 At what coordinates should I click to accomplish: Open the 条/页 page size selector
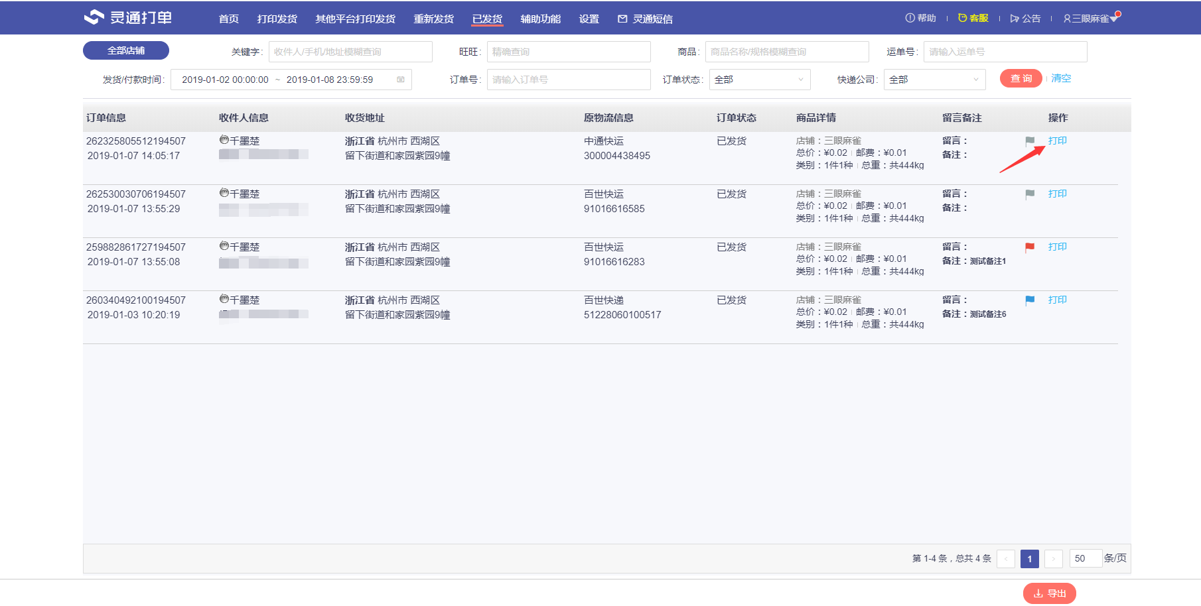pos(1086,558)
